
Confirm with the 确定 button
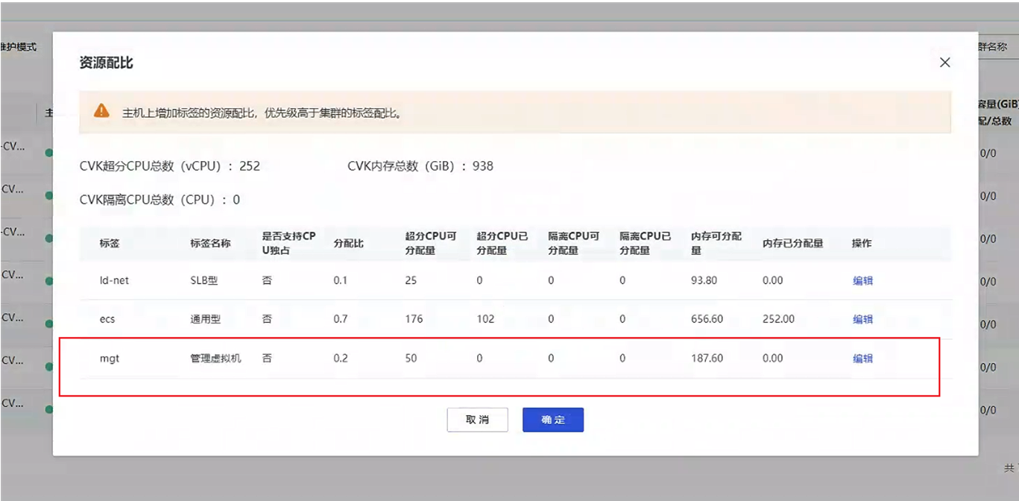coord(553,420)
